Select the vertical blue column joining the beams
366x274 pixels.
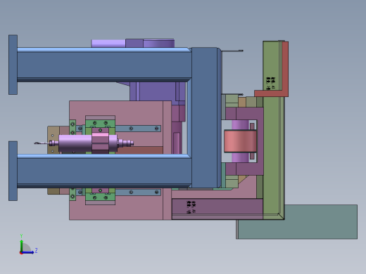tap(205, 117)
